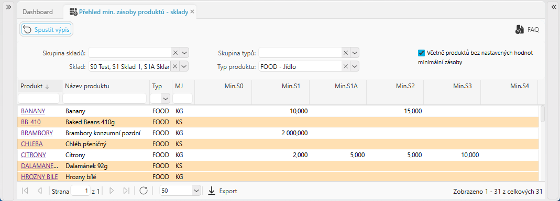This screenshot has width=560, height=201.
Task: Sort by the Min.S2 column header
Action: click(x=394, y=86)
